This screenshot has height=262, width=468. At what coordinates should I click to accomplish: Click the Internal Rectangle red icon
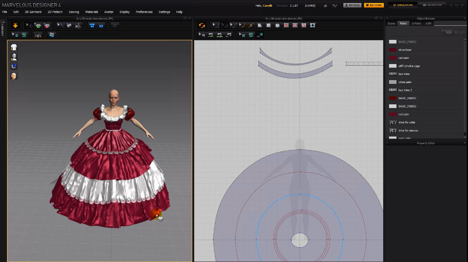pyautogui.click(x=295, y=25)
